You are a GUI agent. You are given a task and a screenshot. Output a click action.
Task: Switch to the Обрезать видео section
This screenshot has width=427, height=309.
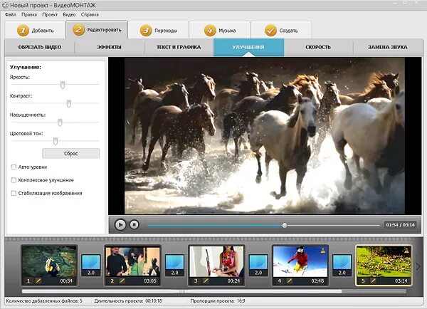coord(40,47)
